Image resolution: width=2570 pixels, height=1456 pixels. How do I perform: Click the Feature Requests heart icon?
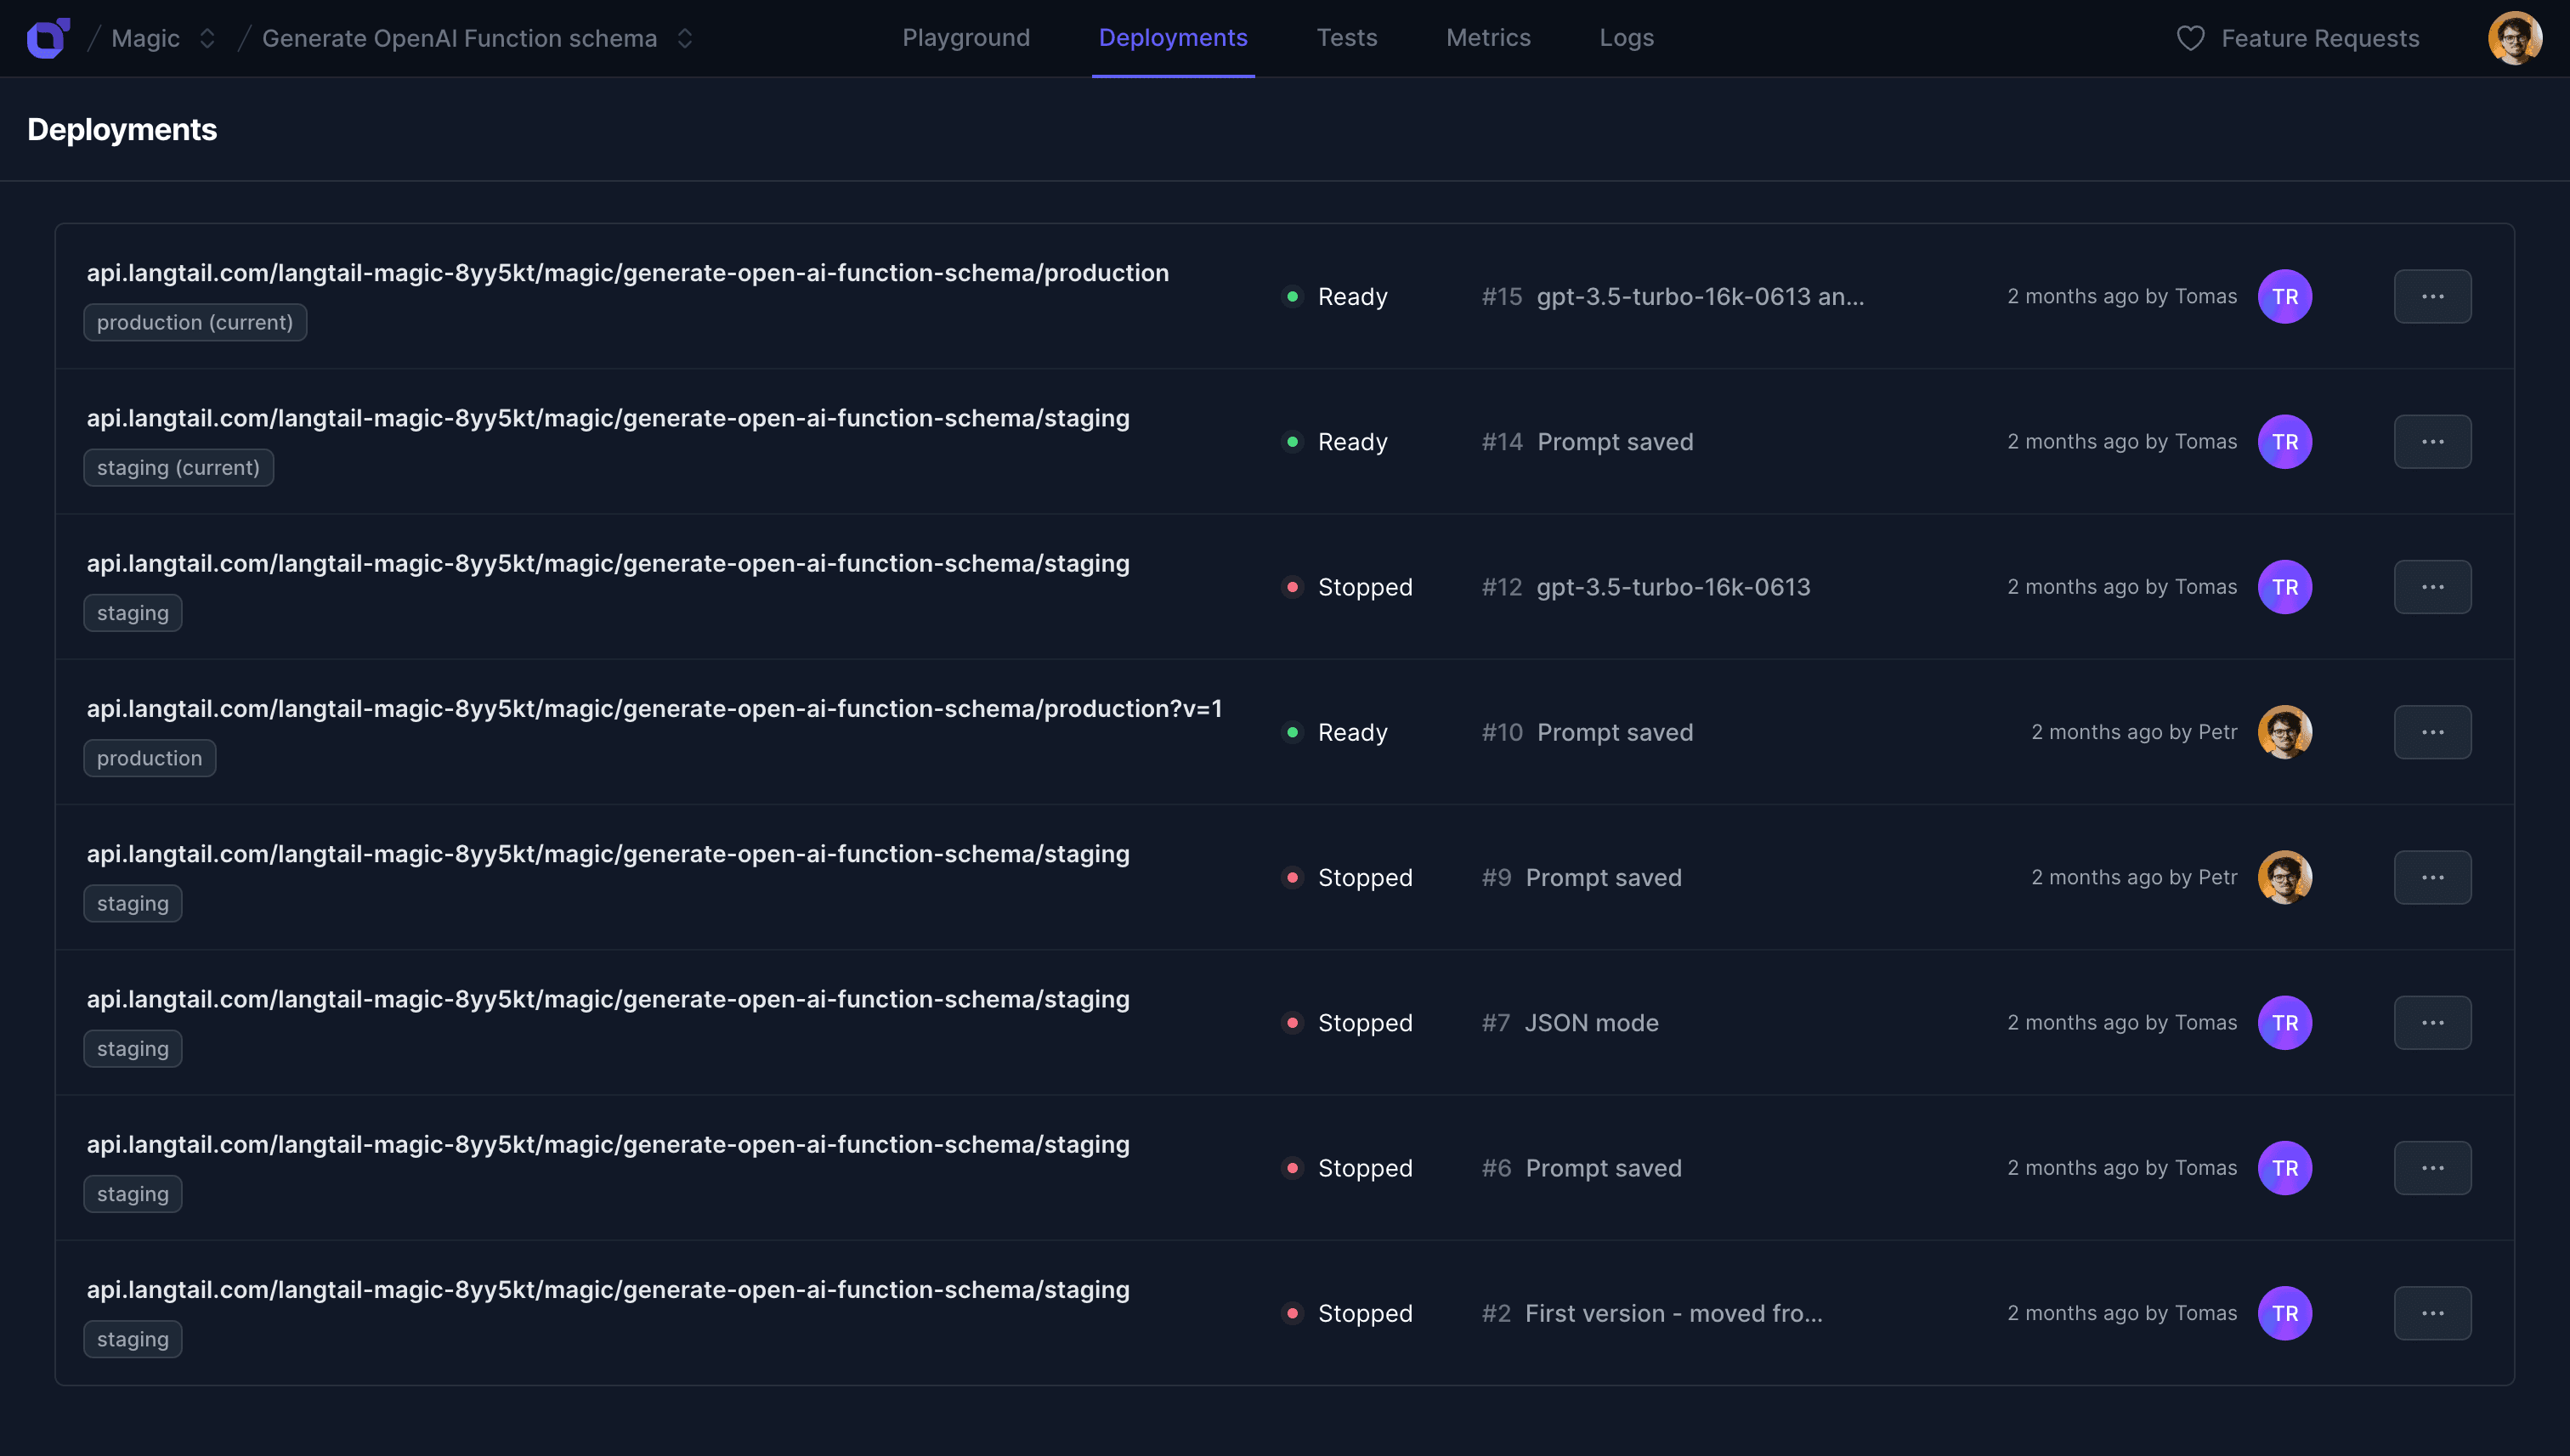pos(2190,38)
